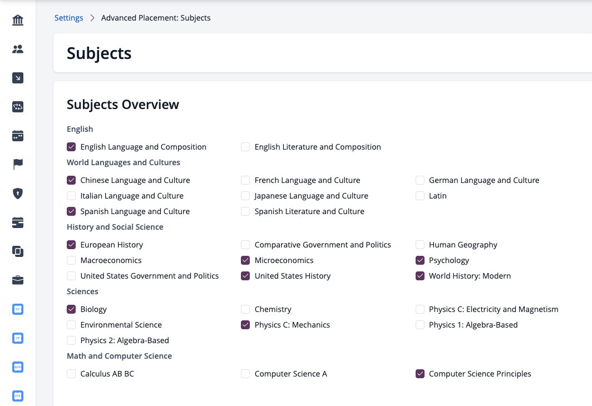
Task: Open the blue DP programme icon
Action: pos(18,309)
